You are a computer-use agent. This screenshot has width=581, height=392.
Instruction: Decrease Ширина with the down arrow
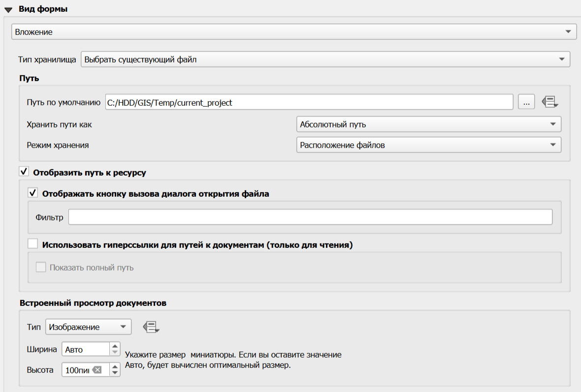click(115, 352)
